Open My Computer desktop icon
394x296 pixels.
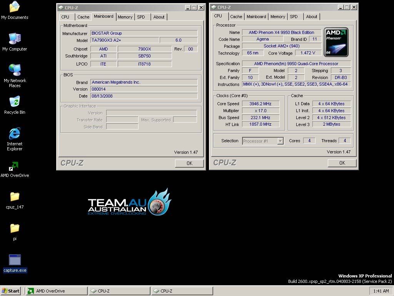(15, 42)
